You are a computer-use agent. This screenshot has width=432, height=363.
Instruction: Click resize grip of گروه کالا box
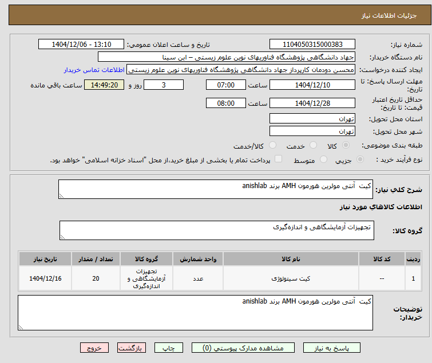pos(62,237)
